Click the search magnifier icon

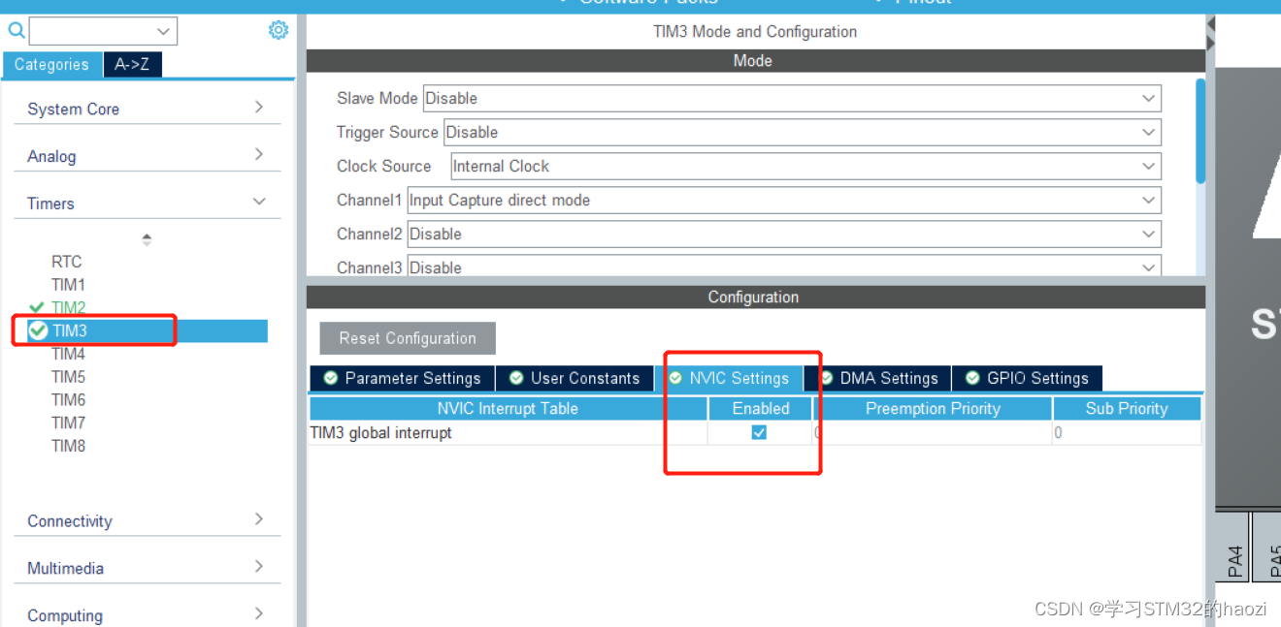[16, 31]
